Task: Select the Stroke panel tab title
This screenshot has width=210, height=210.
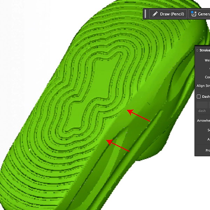Action: (x=205, y=50)
